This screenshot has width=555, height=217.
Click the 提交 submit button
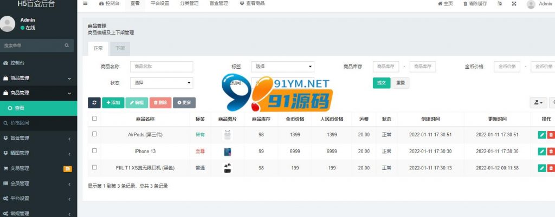coord(381,83)
